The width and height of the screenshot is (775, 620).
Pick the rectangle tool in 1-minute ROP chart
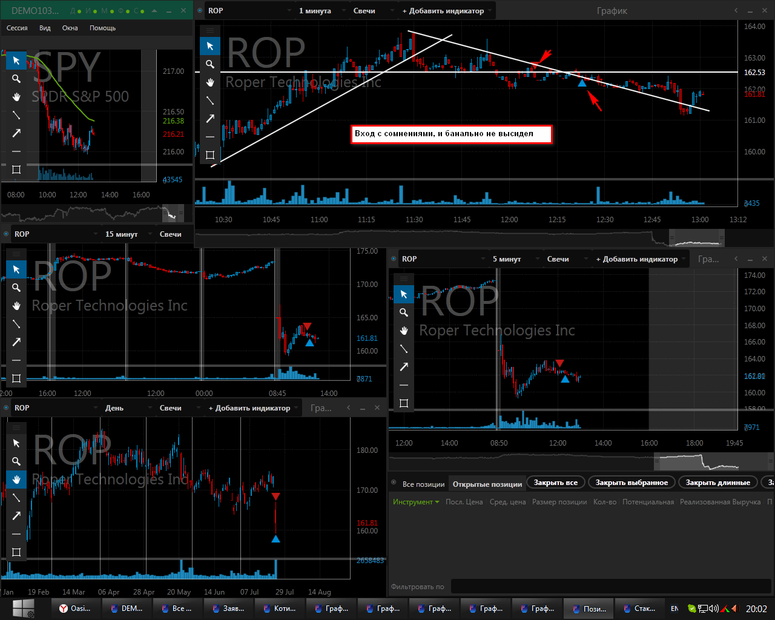click(x=210, y=155)
